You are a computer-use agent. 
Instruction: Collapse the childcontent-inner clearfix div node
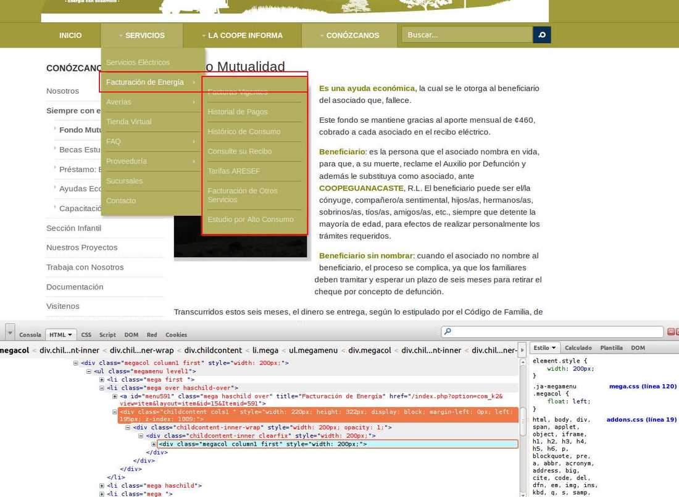[141, 436]
